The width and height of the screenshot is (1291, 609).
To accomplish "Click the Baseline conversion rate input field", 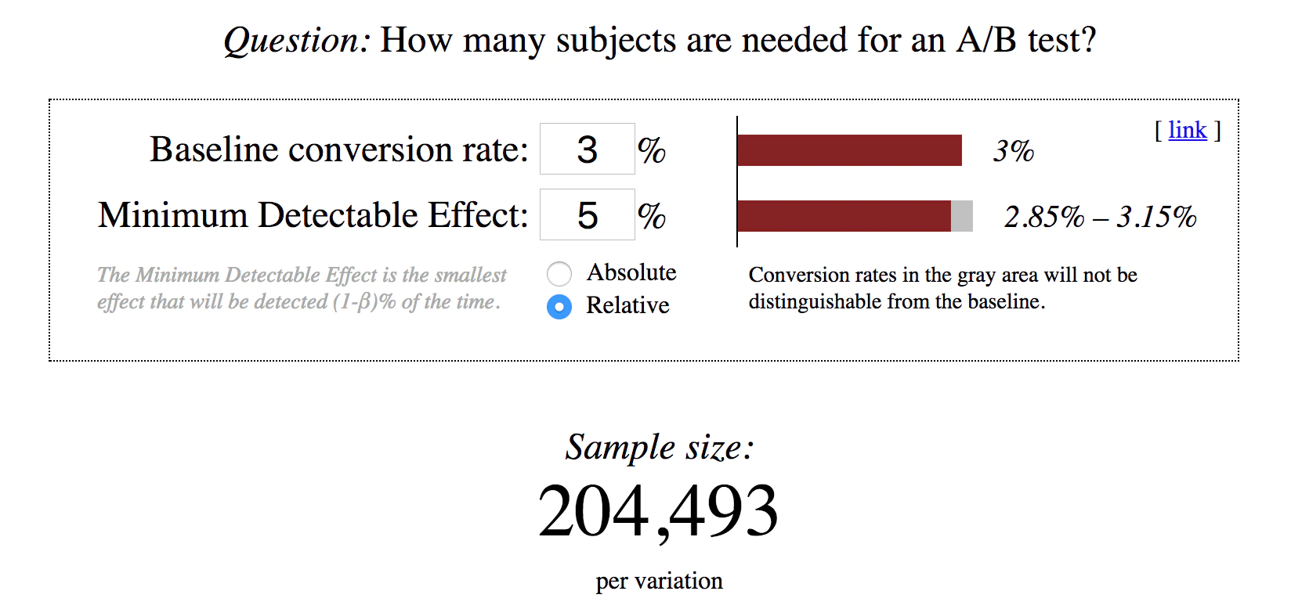I will [x=587, y=149].
